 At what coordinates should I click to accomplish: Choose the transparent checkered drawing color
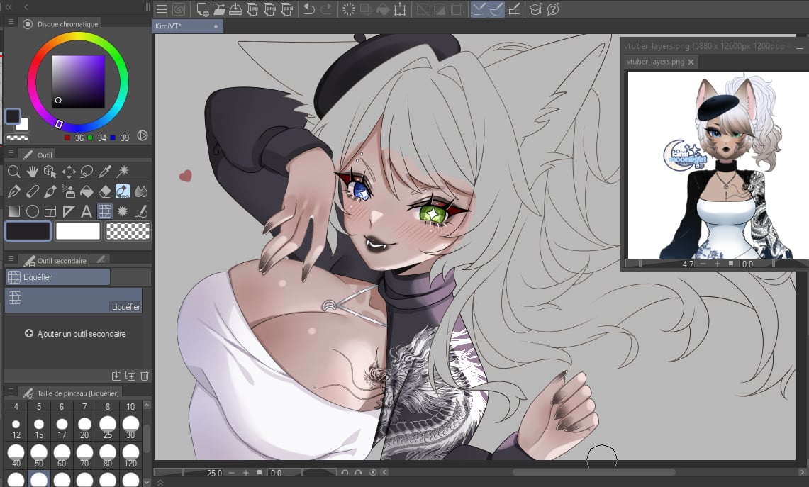(x=128, y=231)
